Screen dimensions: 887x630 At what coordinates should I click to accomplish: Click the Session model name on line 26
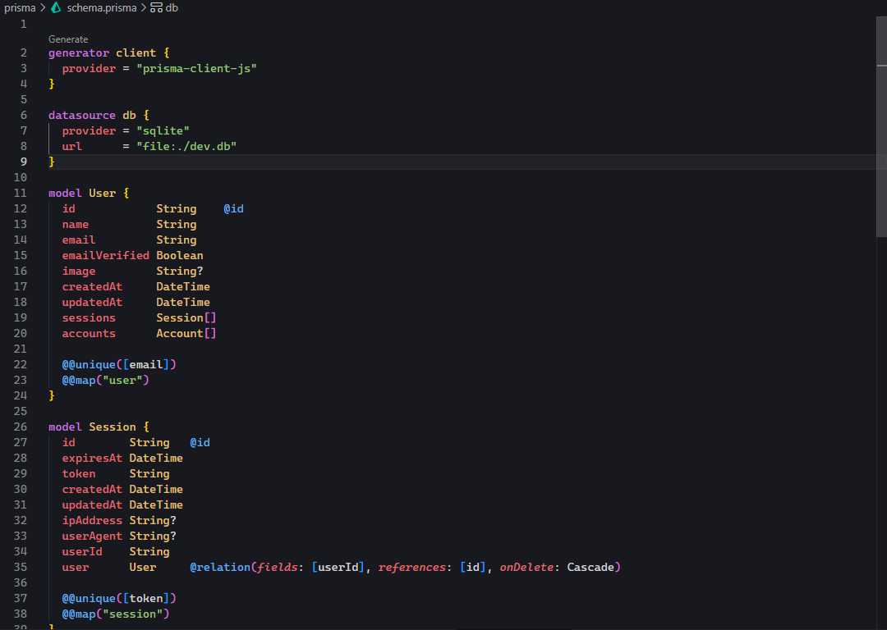113,427
